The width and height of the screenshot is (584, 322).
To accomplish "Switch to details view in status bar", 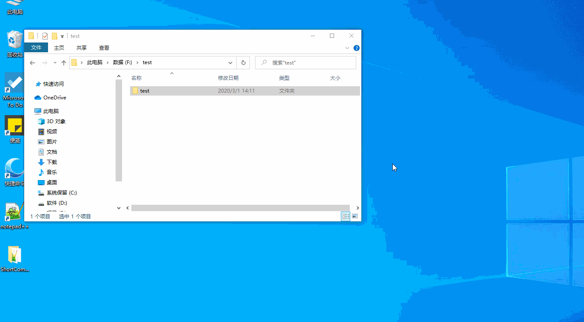I will [x=346, y=217].
